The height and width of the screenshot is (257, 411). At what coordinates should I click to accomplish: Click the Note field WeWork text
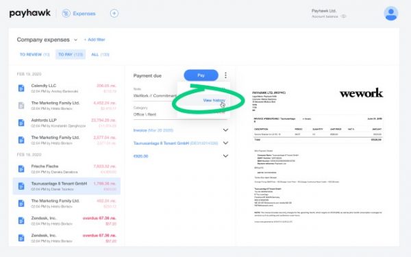(155, 96)
